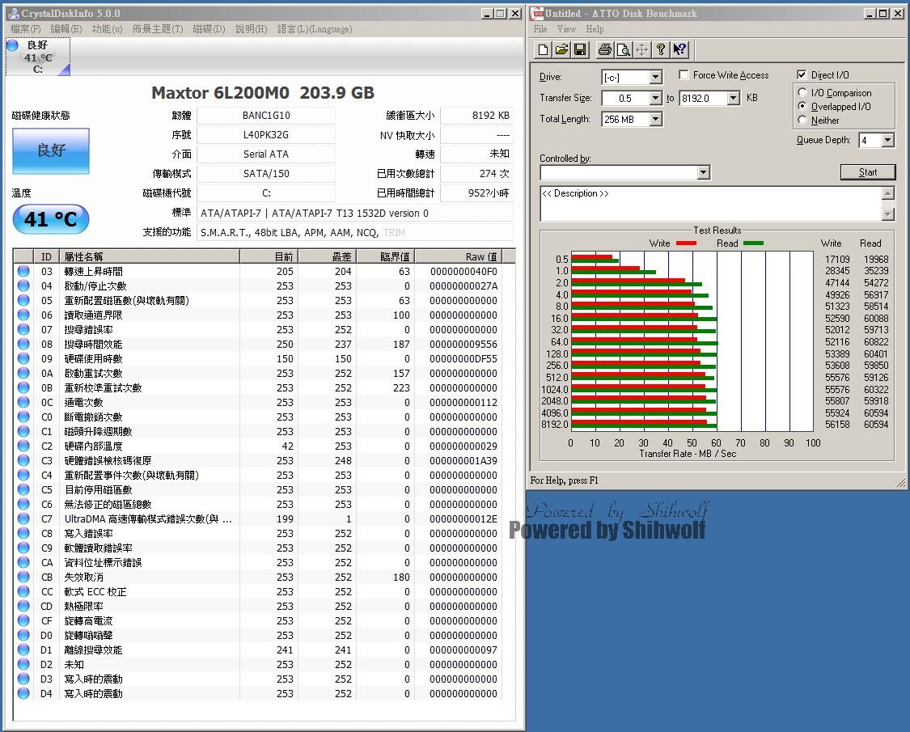Select the I/O Comparison radio button
The width and height of the screenshot is (910, 732).
[x=802, y=92]
